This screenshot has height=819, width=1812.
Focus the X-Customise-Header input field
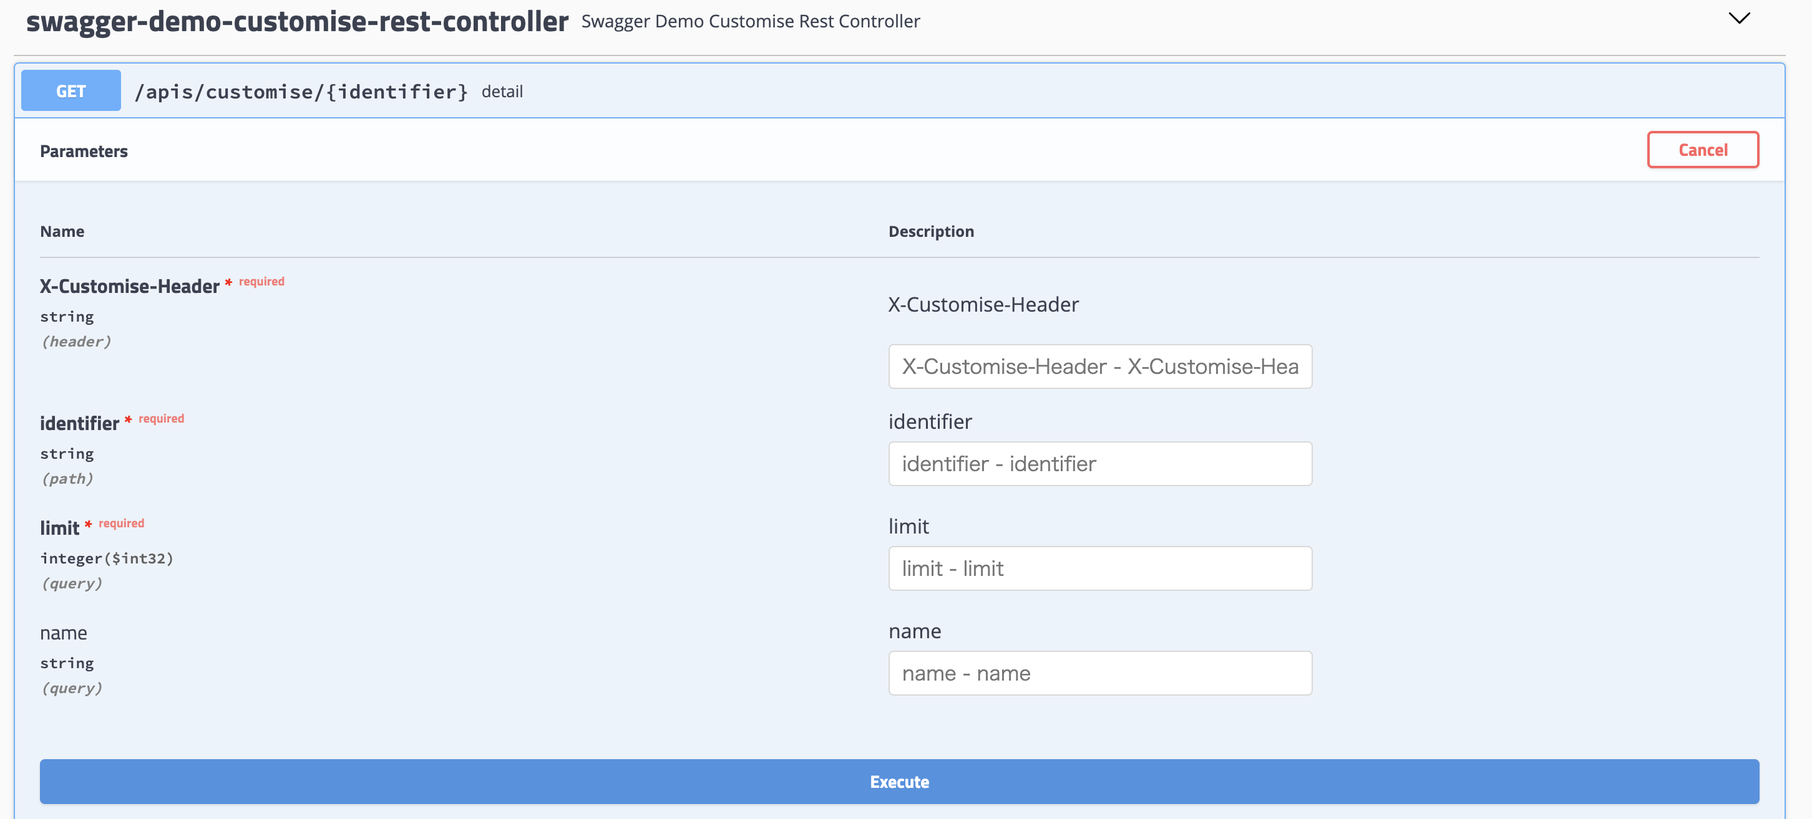[x=1099, y=366]
